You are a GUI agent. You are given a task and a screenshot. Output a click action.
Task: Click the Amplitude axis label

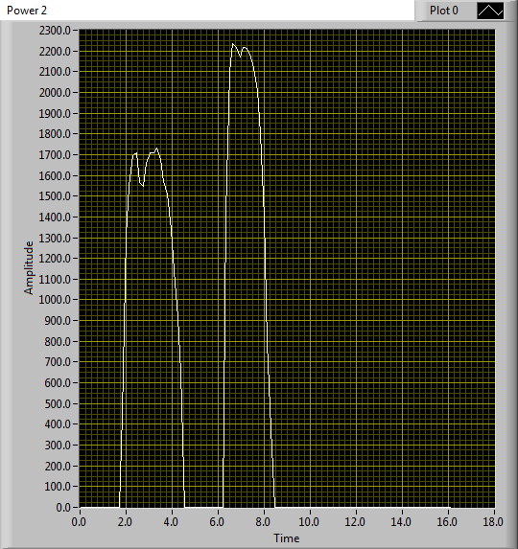click(29, 268)
